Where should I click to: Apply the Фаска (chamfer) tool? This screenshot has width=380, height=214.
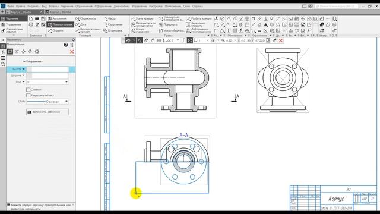point(109,18)
